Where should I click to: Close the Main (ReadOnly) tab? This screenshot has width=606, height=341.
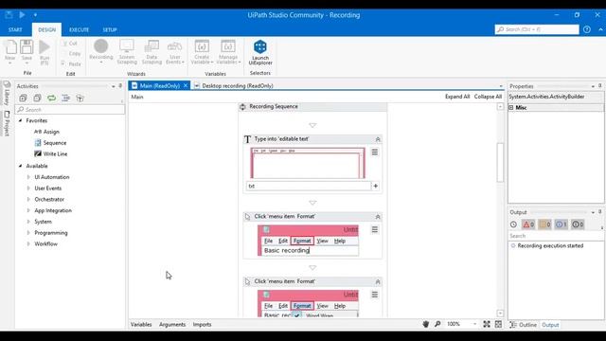click(x=186, y=86)
